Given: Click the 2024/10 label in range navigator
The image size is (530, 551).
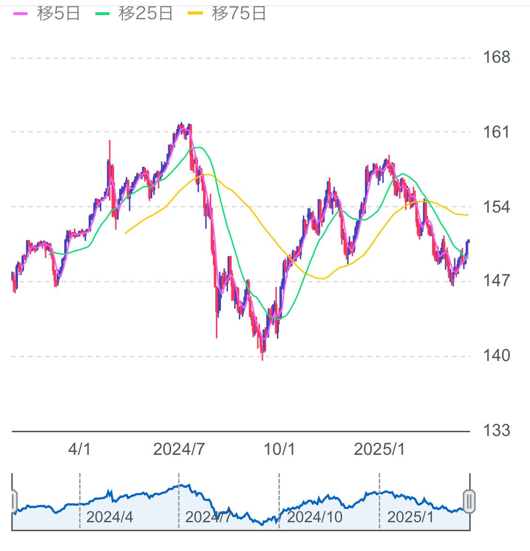Looking at the screenshot, I should coord(315,517).
